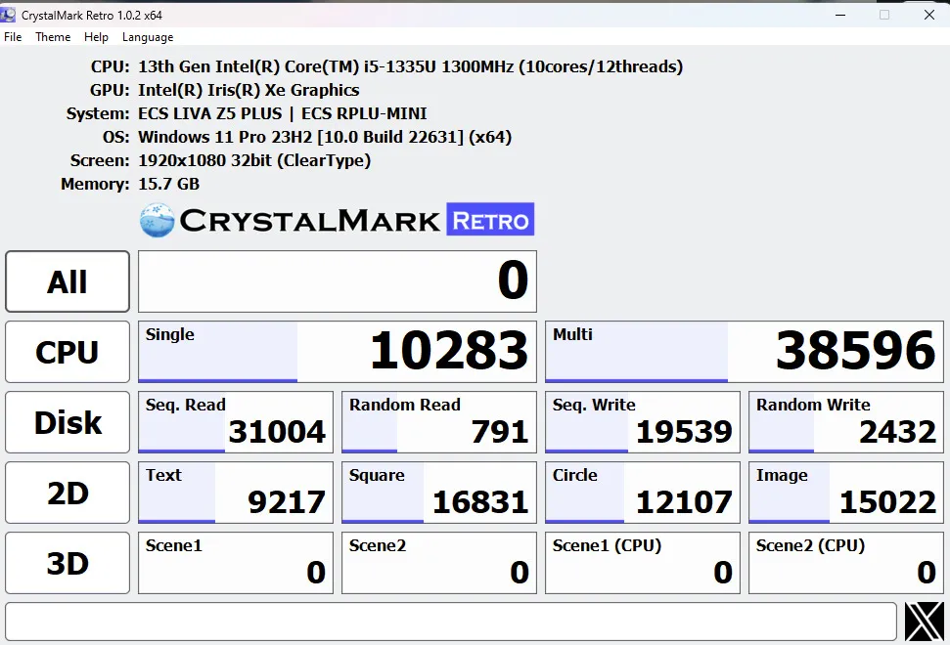Select the CPU Multi score 38596
The width and height of the screenshot is (950, 645).
click(745, 352)
